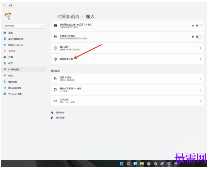
Task: Expand 语言 & 区域 with its chevron
Action: click(x=201, y=79)
